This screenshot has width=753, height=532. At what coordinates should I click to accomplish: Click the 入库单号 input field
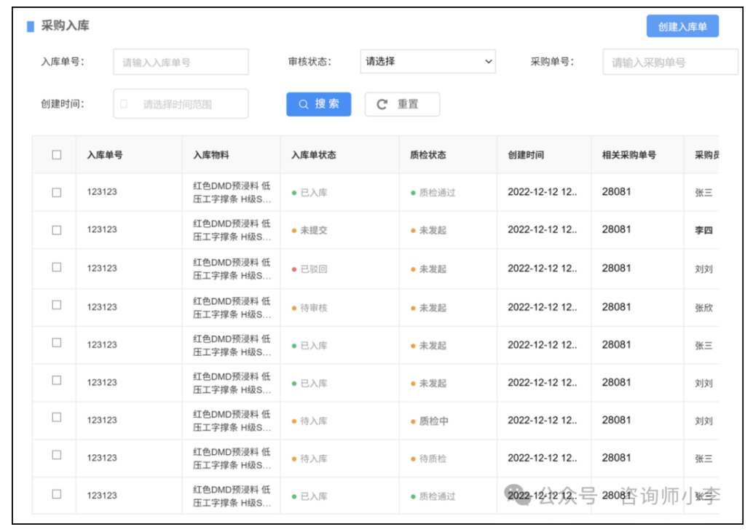pos(181,63)
